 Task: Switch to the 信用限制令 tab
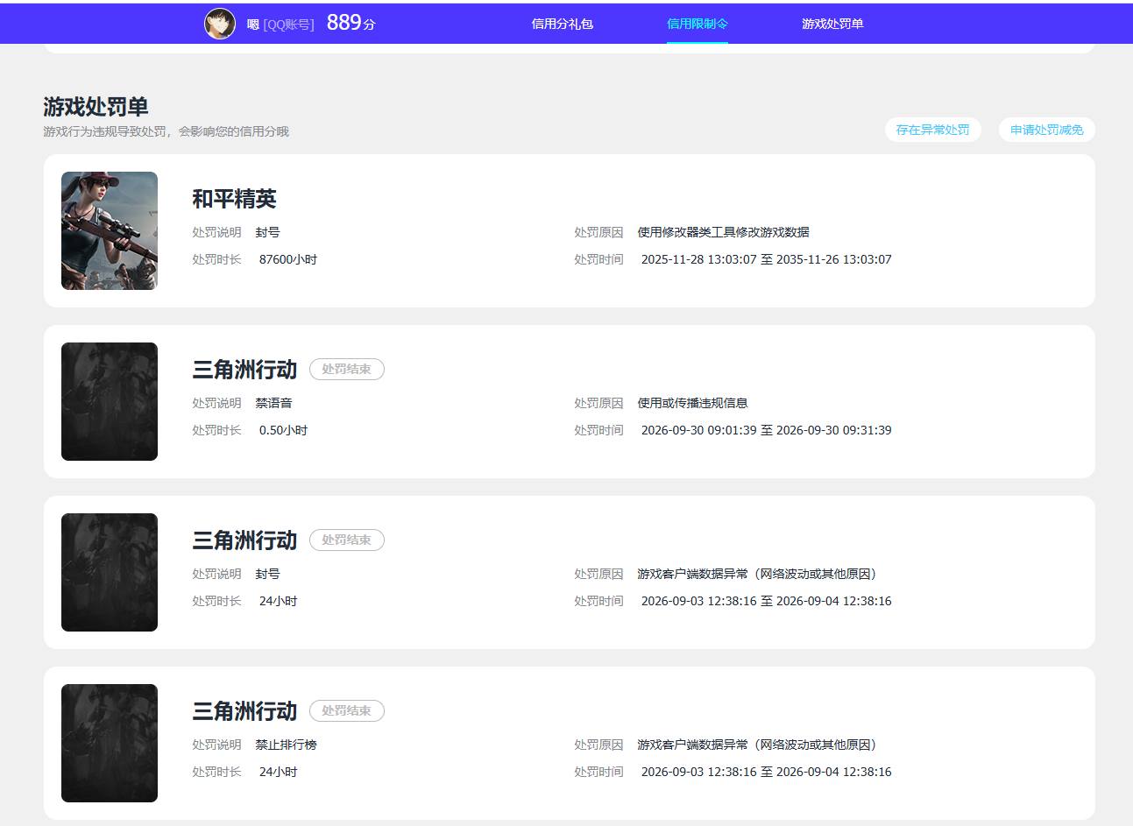point(698,24)
